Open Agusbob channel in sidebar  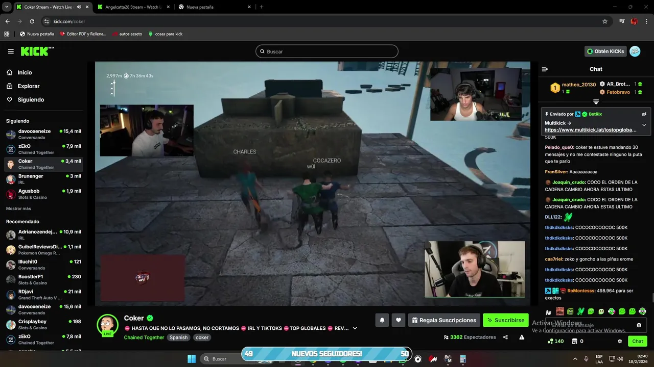click(43, 194)
